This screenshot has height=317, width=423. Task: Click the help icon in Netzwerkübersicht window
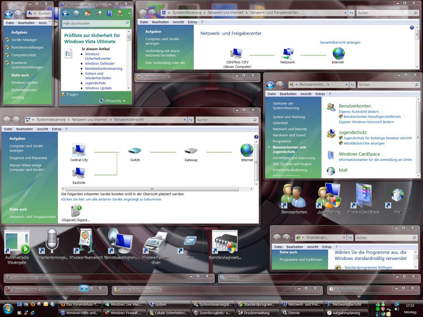[256, 137]
